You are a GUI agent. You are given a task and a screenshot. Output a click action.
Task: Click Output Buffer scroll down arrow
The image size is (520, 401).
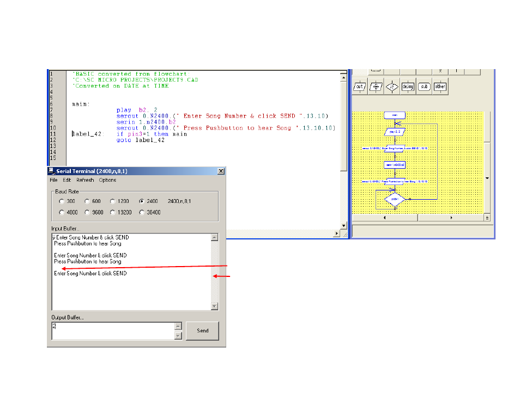pyautogui.click(x=178, y=336)
